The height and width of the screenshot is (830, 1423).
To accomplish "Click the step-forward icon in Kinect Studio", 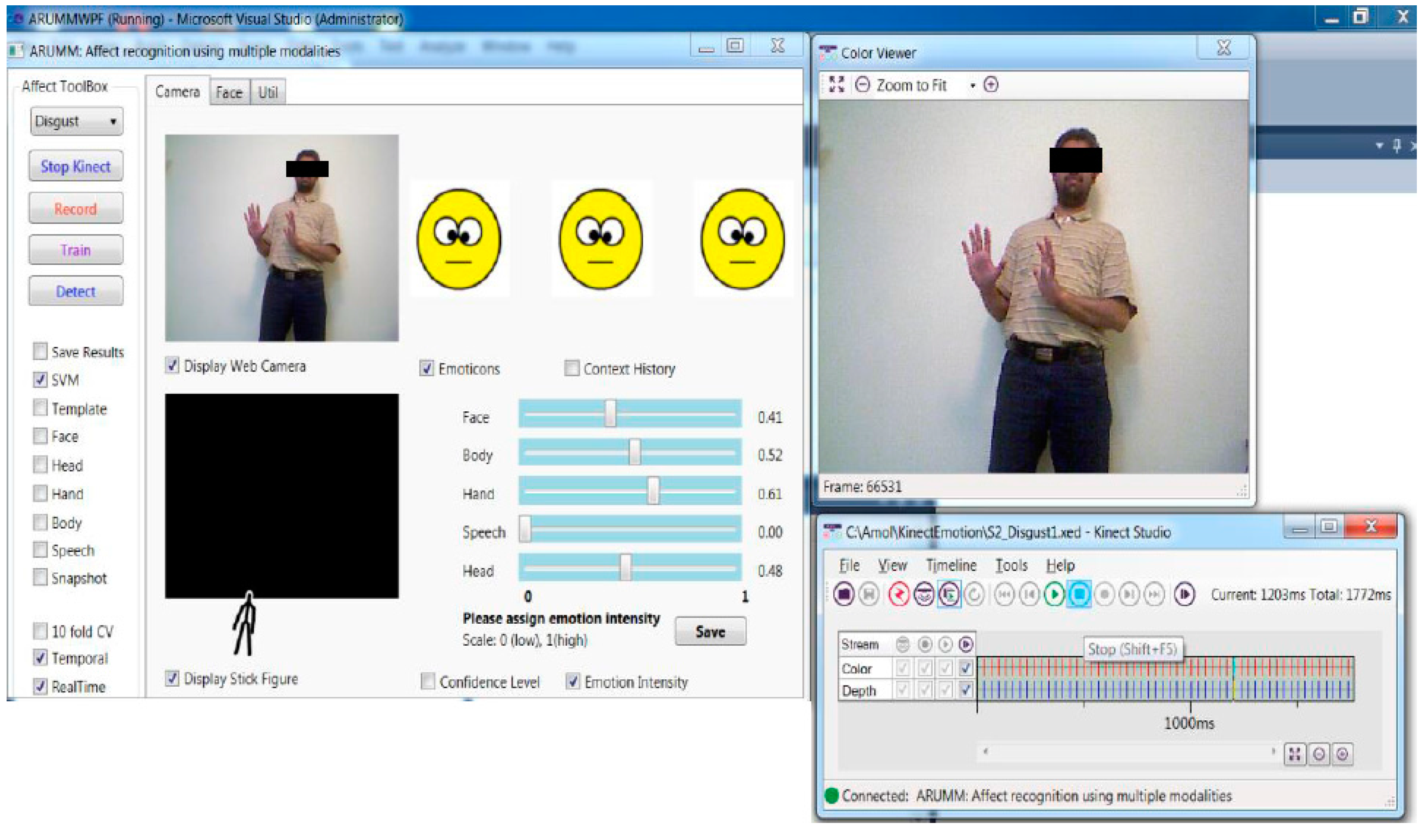I will 1129,594.
